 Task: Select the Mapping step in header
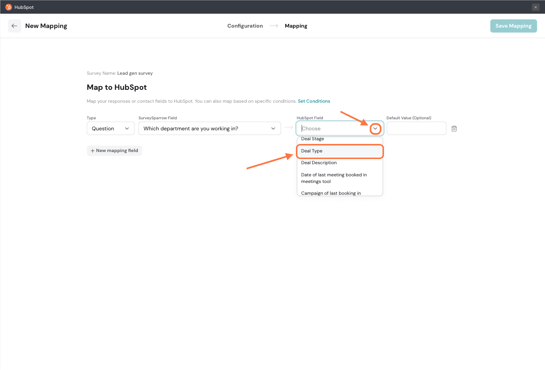coord(296,26)
